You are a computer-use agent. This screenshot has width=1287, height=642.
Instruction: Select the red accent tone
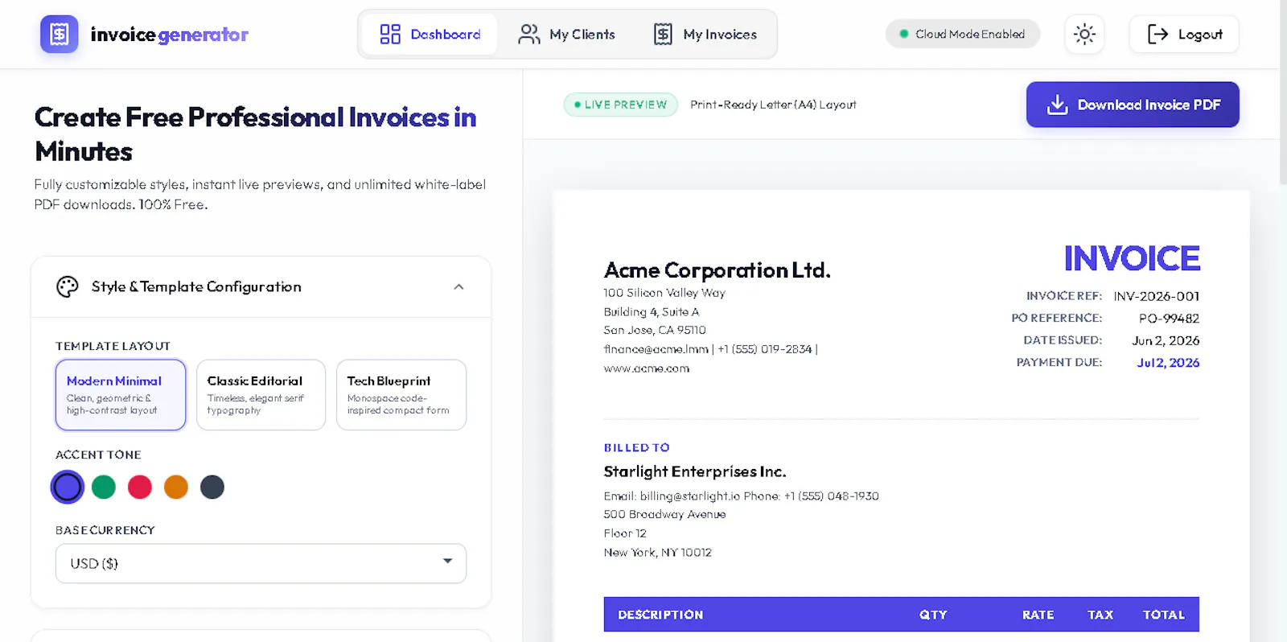point(140,487)
